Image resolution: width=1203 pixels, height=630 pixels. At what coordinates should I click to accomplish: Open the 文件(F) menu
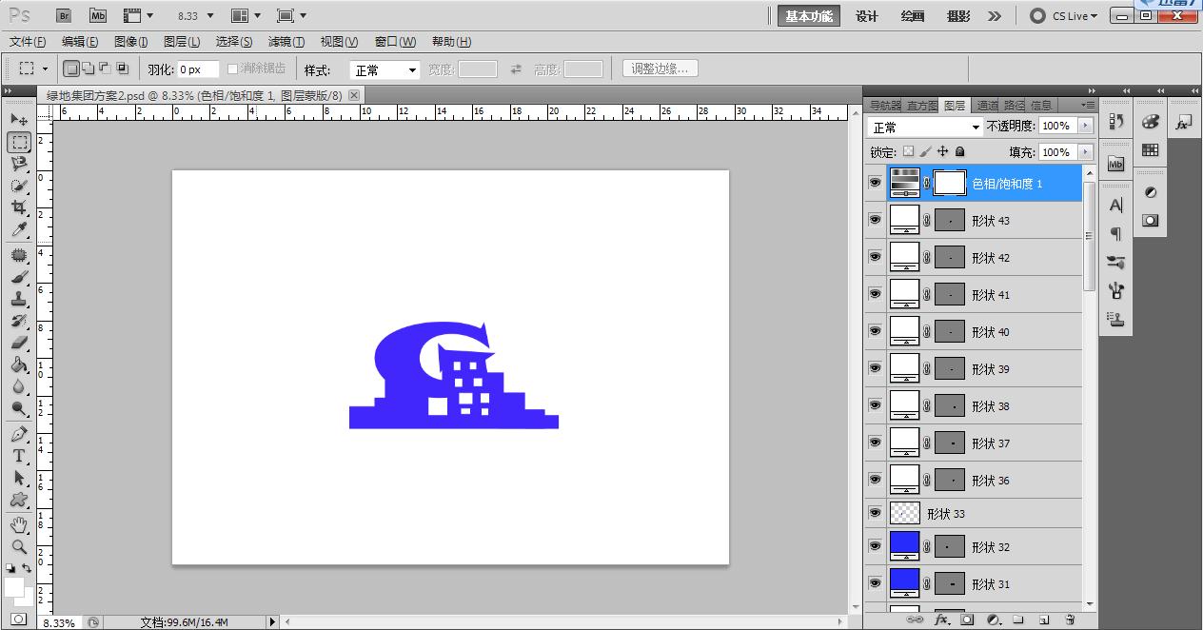28,42
